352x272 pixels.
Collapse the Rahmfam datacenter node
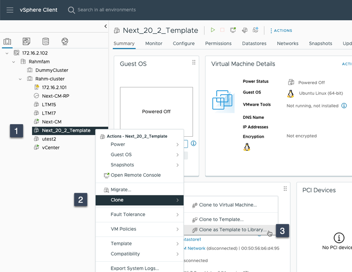(x=14, y=62)
